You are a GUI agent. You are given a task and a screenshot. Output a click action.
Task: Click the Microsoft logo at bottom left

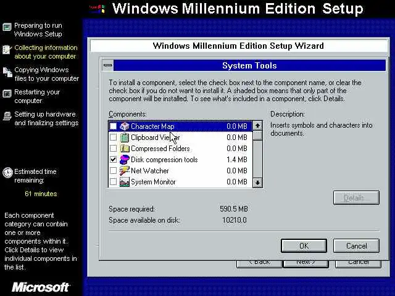click(x=41, y=287)
